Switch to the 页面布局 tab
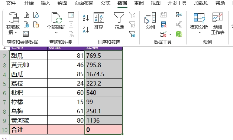This screenshot has height=140, width=233. (x=84, y=3)
